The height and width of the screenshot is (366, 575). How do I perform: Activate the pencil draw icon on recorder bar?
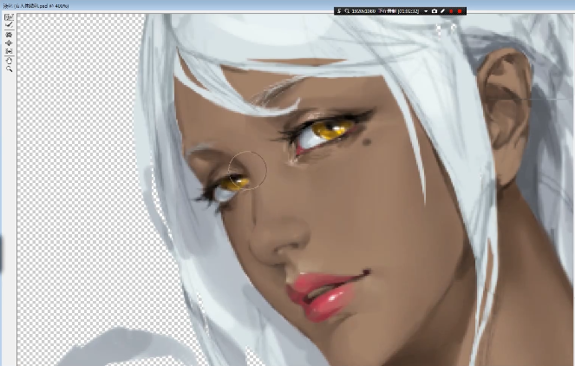pos(442,11)
